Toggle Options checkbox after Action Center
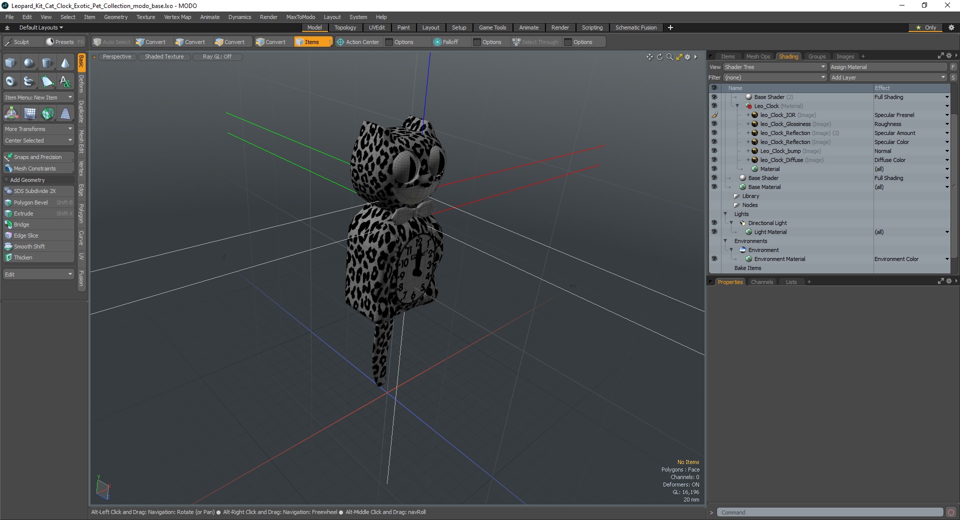This screenshot has height=520, width=960. pos(389,42)
